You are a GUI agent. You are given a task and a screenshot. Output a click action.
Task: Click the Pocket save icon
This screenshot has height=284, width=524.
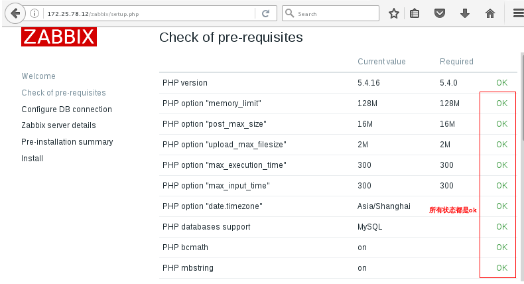click(439, 13)
